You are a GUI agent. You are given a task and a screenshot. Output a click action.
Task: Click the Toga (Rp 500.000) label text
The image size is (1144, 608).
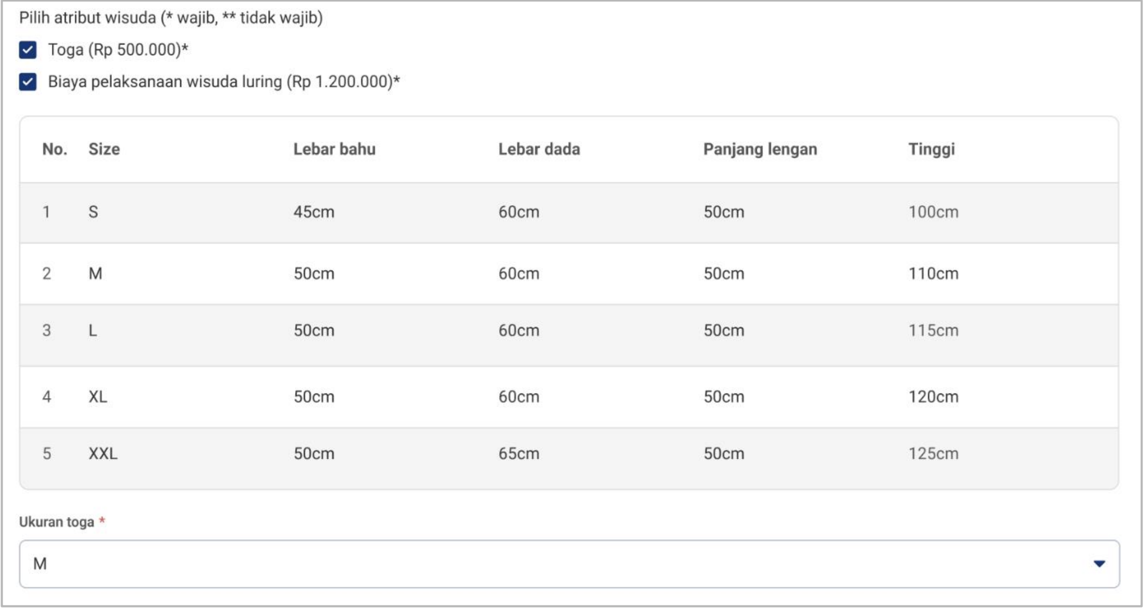pyautogui.click(x=118, y=50)
